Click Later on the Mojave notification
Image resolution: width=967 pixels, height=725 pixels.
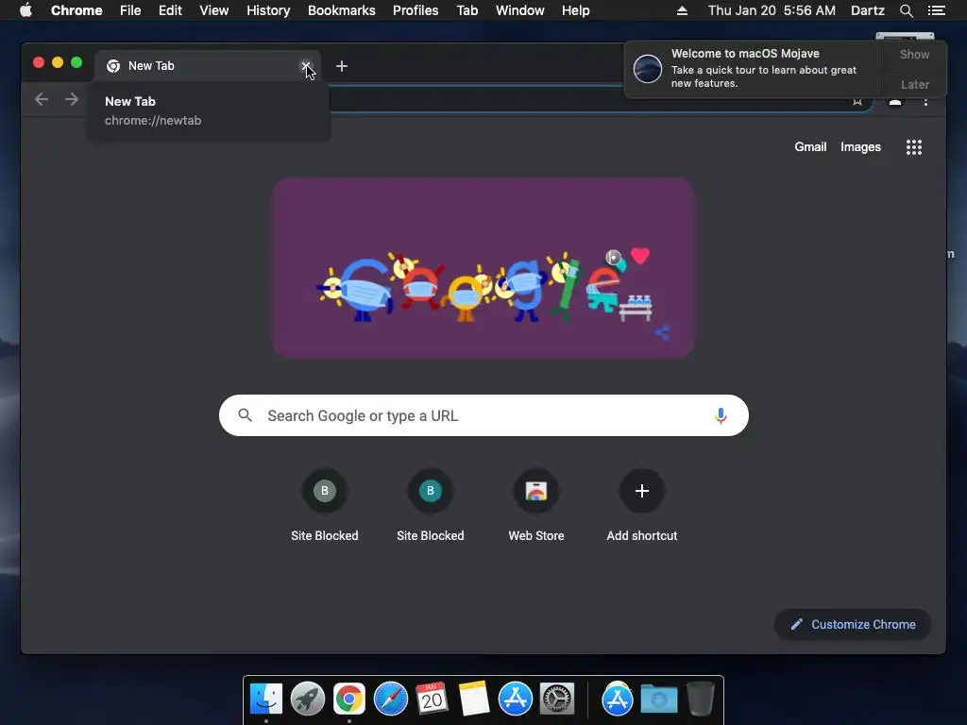pyautogui.click(x=914, y=84)
